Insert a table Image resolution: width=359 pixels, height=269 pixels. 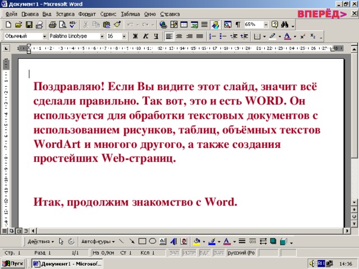point(184,25)
